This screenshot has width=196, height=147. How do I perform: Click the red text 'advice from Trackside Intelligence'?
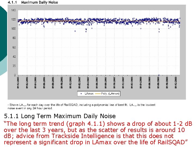coord(66,136)
